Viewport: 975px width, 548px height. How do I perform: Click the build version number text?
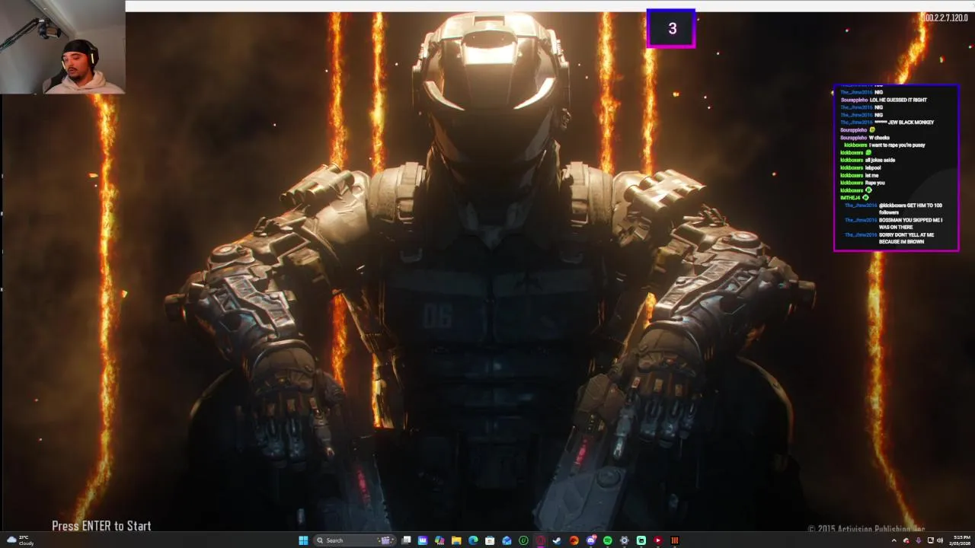coord(945,18)
